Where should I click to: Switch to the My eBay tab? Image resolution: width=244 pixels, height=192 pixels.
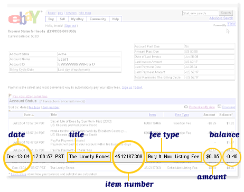[x=77, y=19]
